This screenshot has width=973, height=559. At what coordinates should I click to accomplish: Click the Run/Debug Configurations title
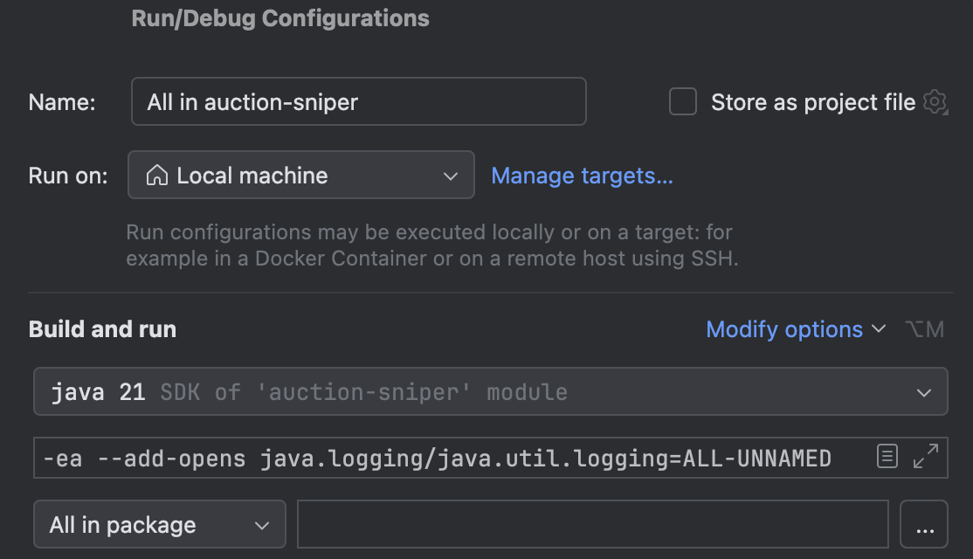pos(280,18)
